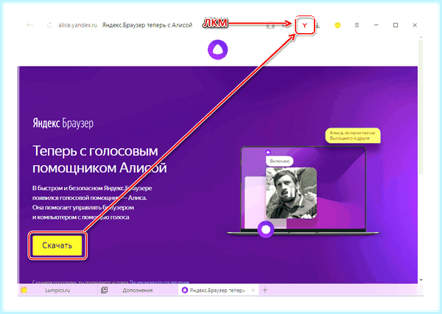
Task: Click the red Y Yandex icon in toolbar
Action: click(304, 25)
